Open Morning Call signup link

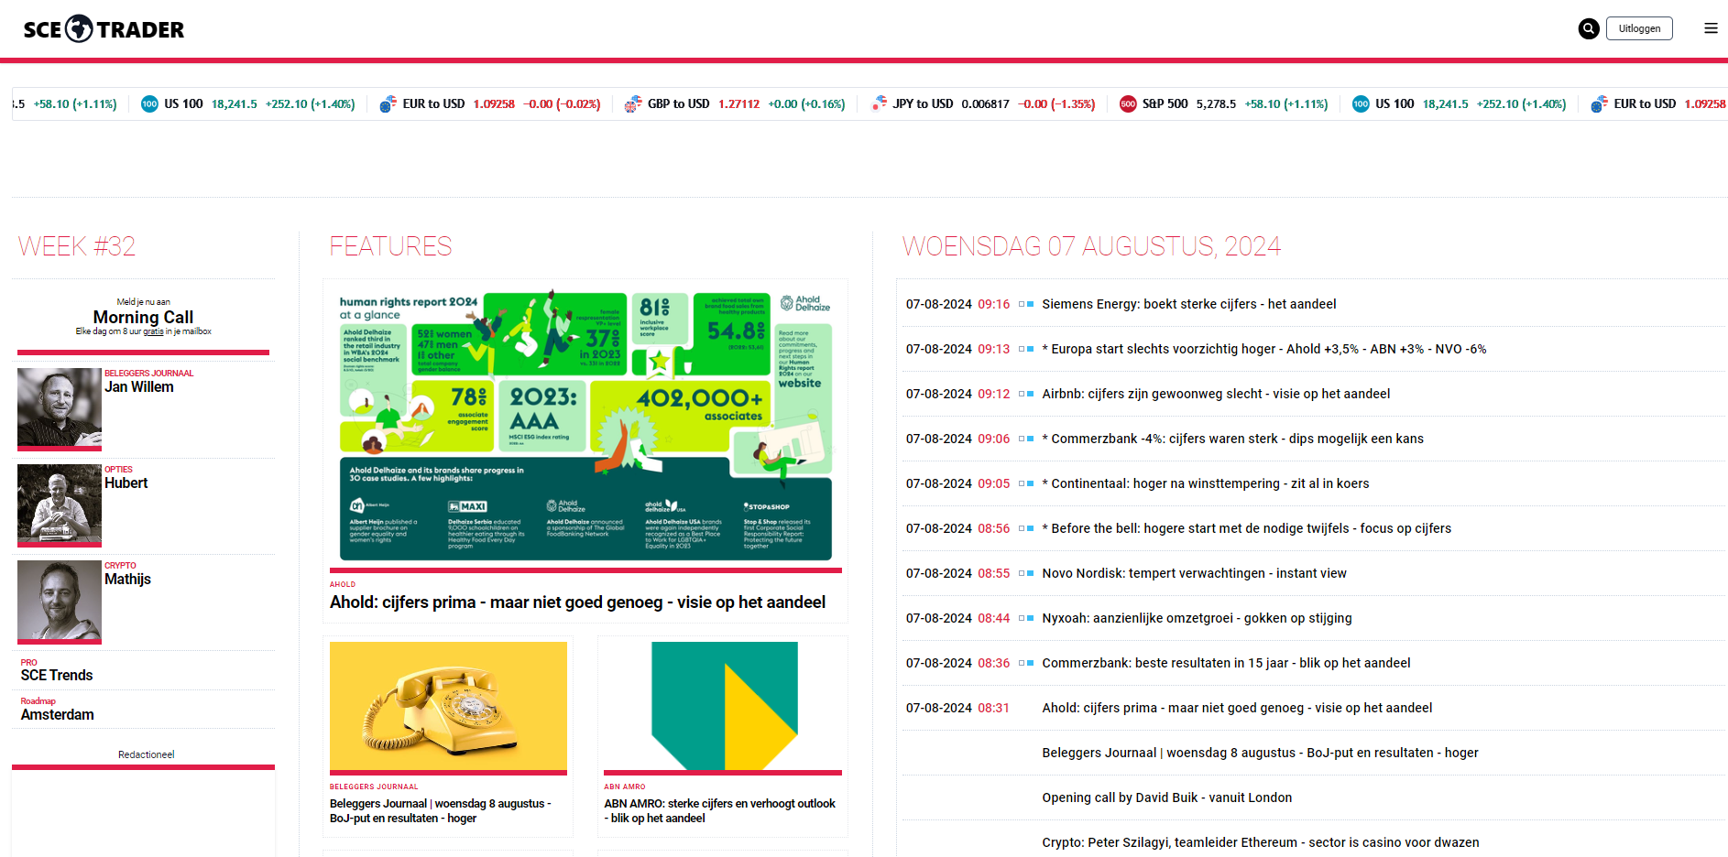[143, 317]
